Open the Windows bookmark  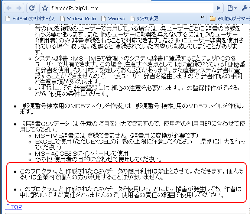pyautogui.click(x=116, y=18)
